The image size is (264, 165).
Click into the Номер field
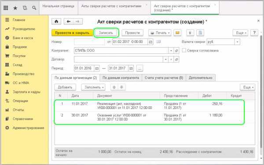point(89,42)
